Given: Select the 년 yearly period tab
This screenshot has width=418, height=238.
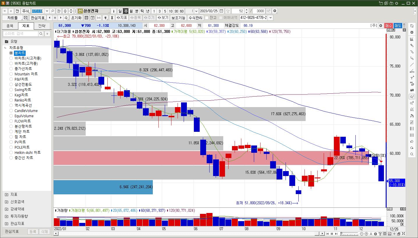Looking at the screenshot, I should 148,11.
